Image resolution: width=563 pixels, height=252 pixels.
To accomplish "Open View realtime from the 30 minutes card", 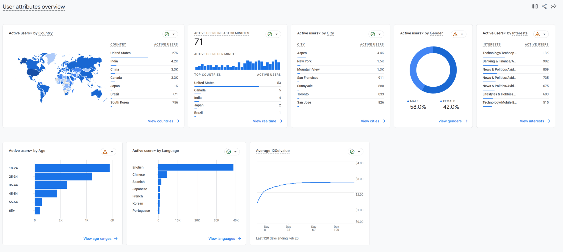I will click(267, 121).
